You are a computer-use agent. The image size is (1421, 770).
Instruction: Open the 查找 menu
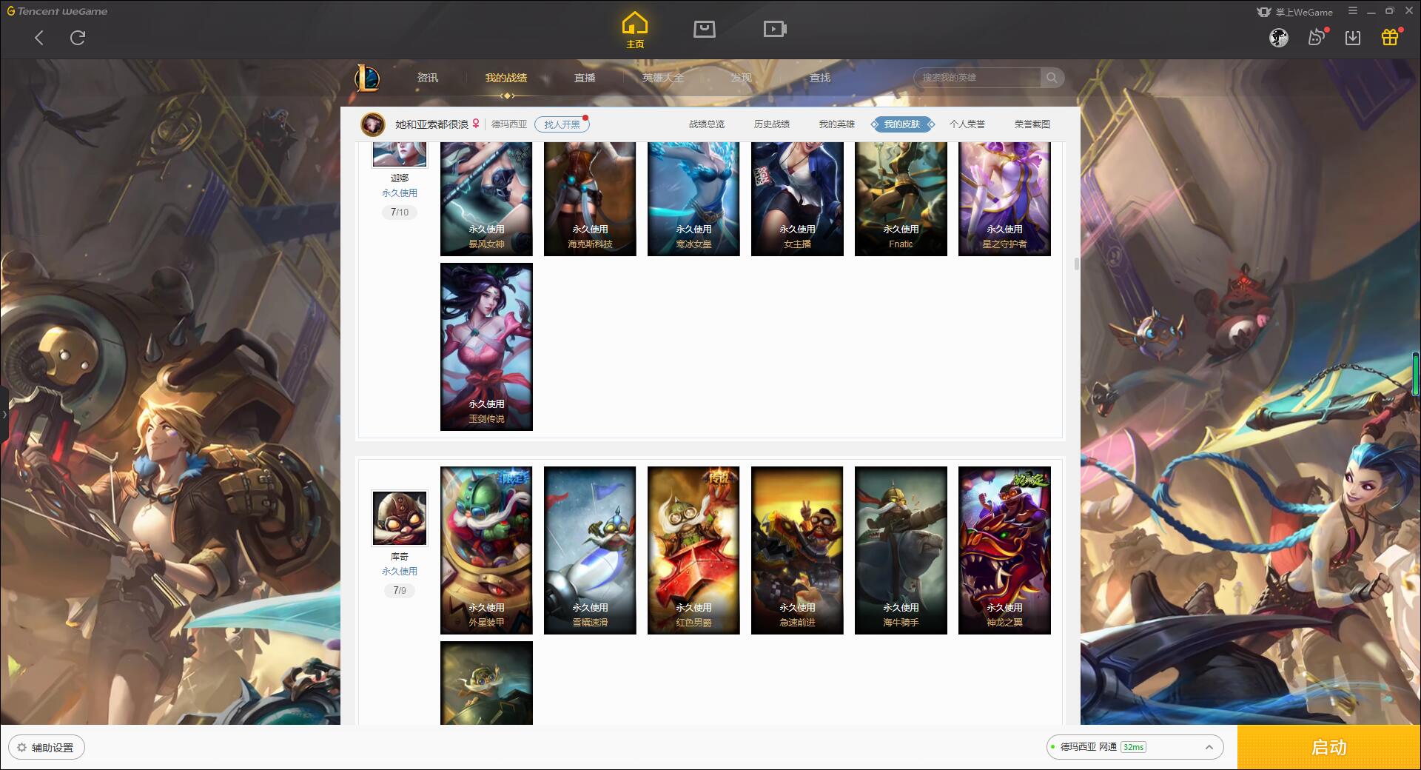(x=819, y=78)
